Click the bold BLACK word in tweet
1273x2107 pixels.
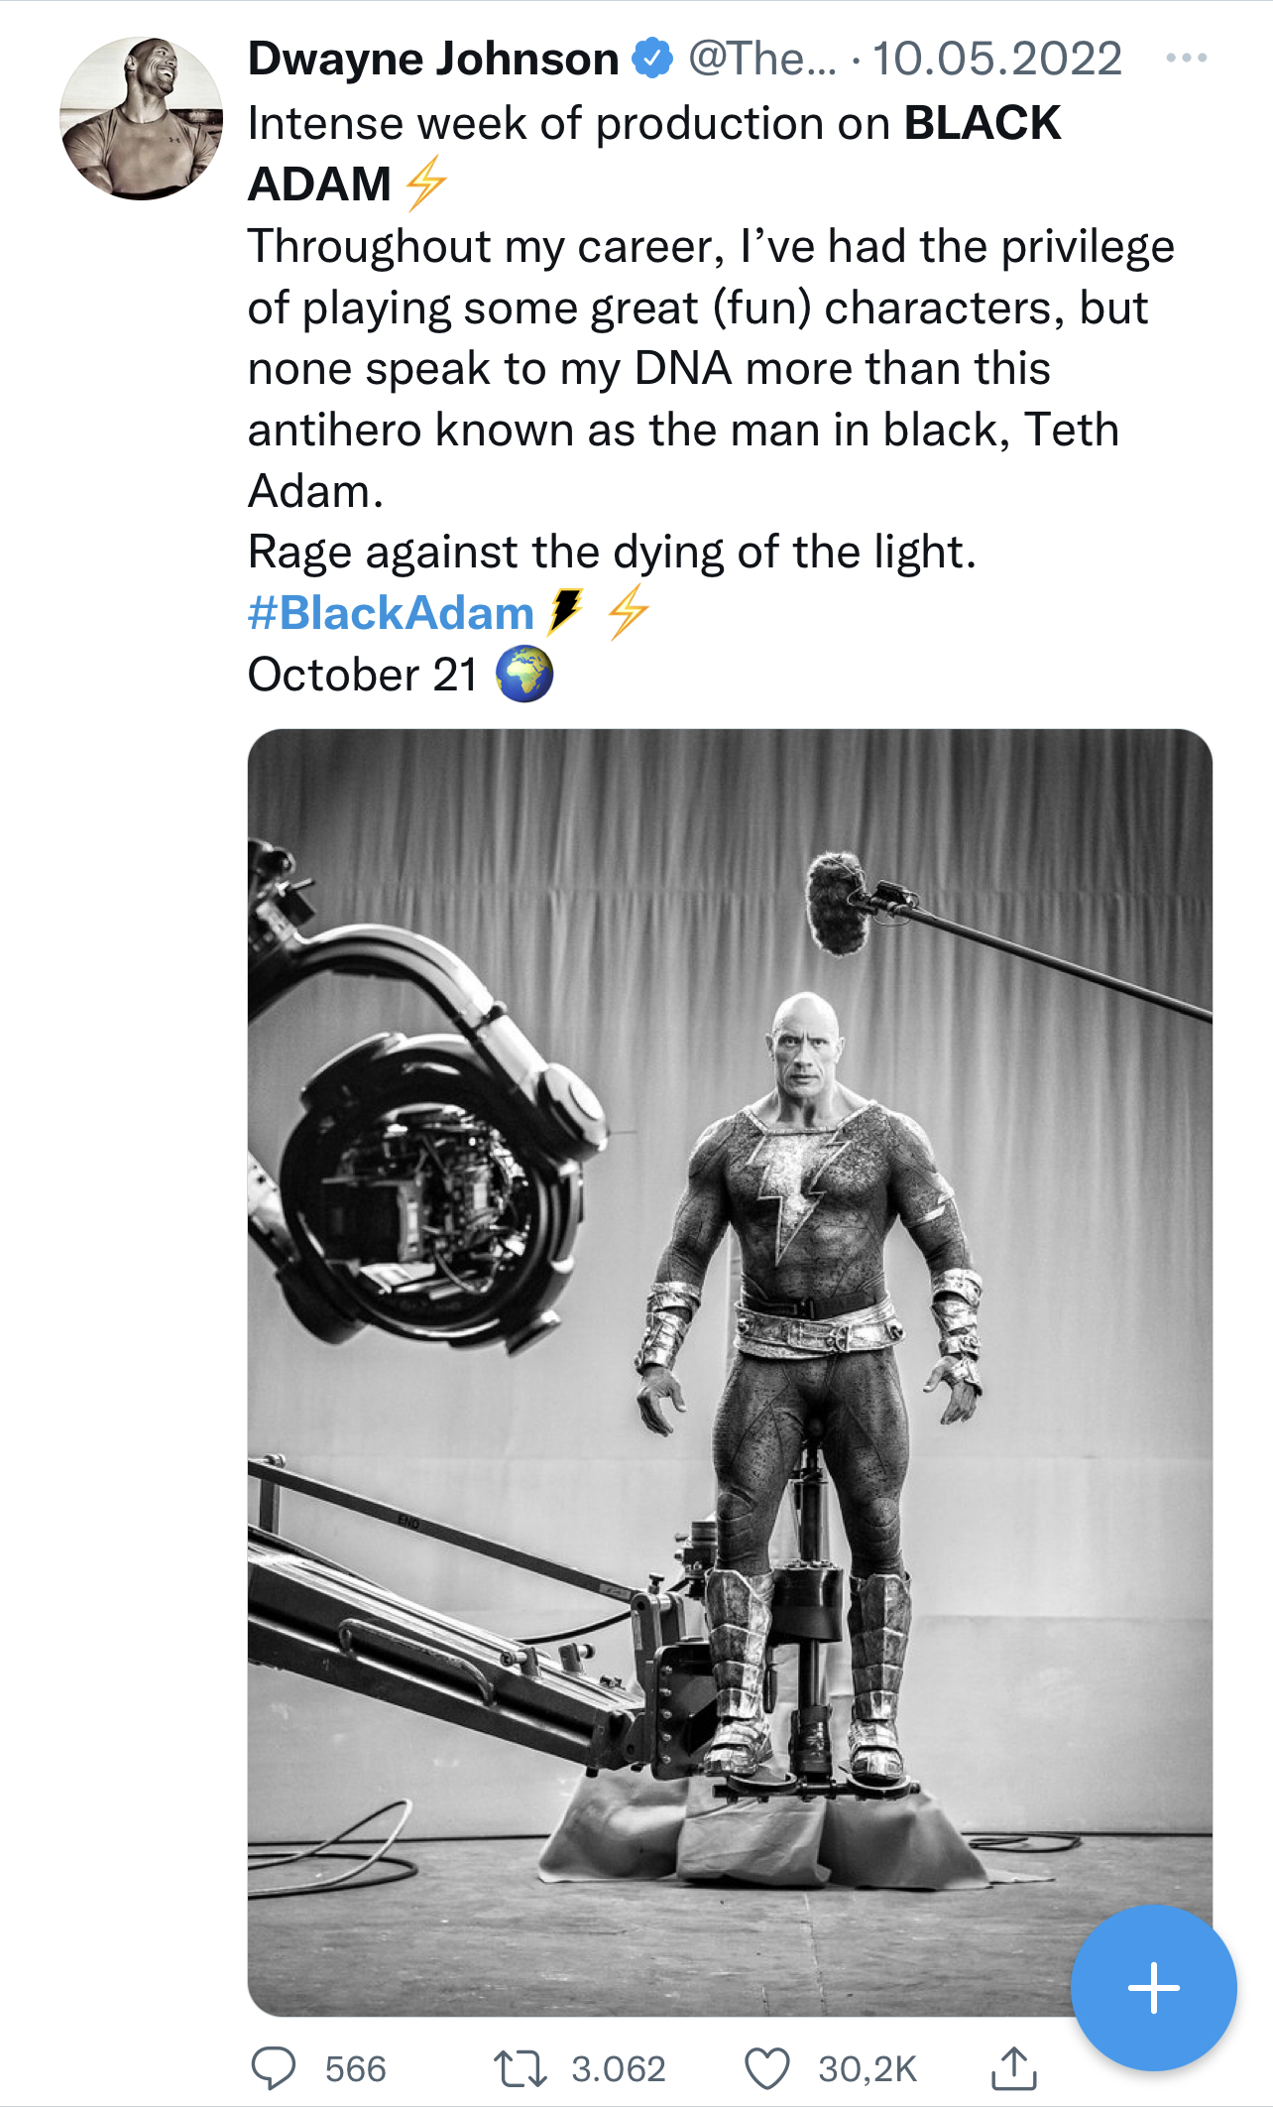click(x=982, y=124)
